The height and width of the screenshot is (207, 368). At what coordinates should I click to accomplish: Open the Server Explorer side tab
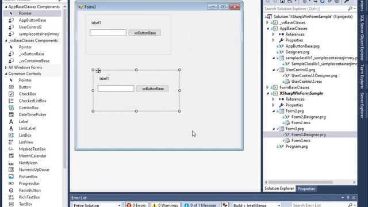click(x=362, y=105)
